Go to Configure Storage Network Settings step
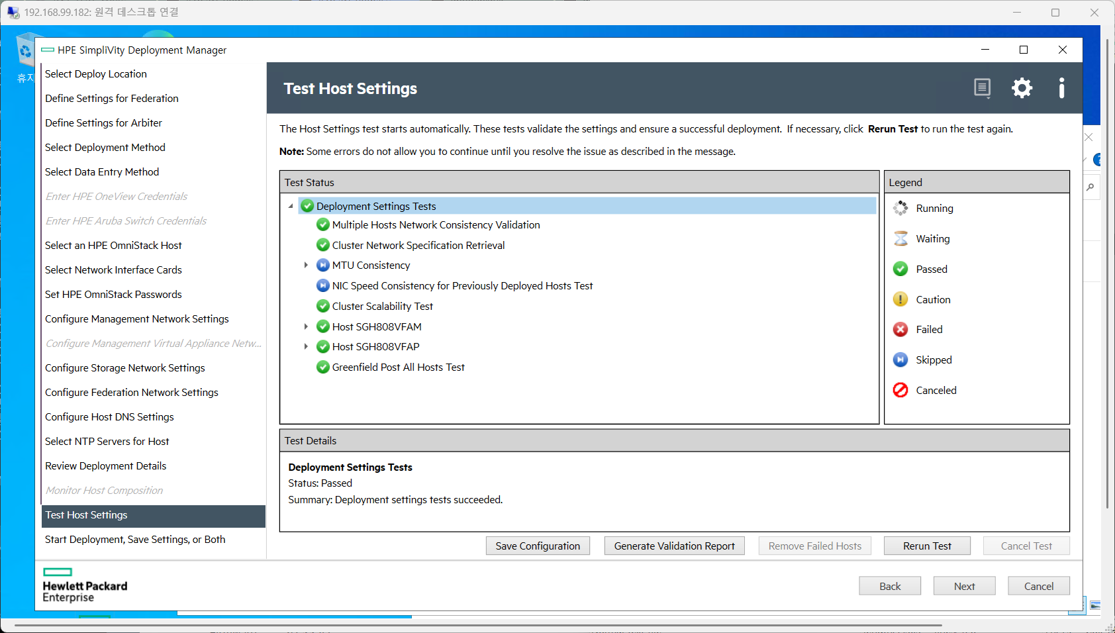Screen dimensions: 1115x633 pos(125,368)
